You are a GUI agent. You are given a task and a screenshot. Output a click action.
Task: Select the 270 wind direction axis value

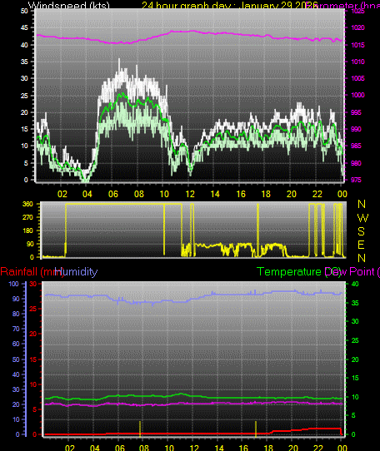click(27, 217)
